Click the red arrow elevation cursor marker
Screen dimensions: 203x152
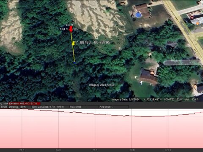71,29
